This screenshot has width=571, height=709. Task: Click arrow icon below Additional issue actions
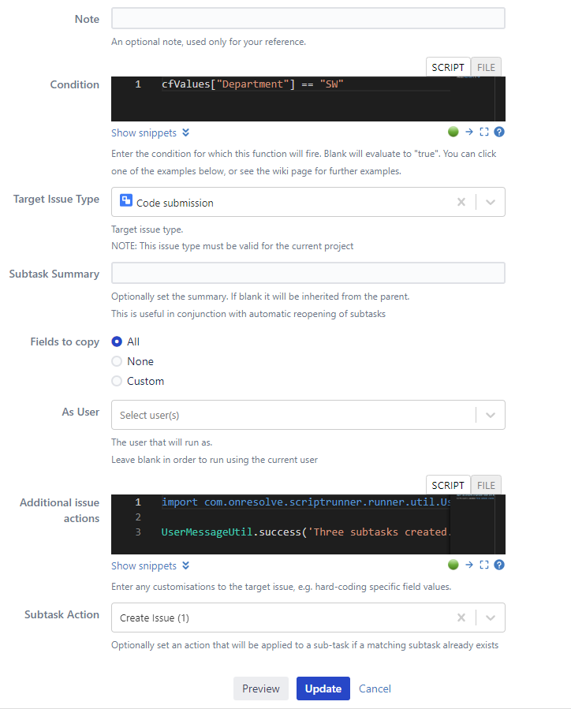coord(469,565)
